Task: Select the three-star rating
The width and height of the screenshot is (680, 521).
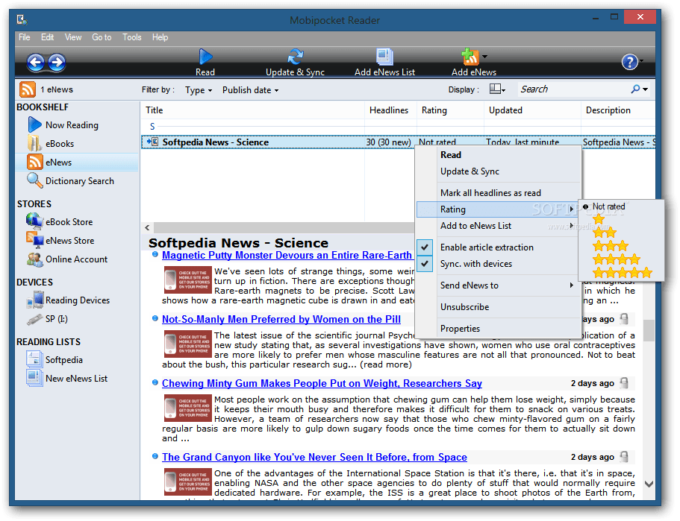Action: pyautogui.click(x=611, y=246)
